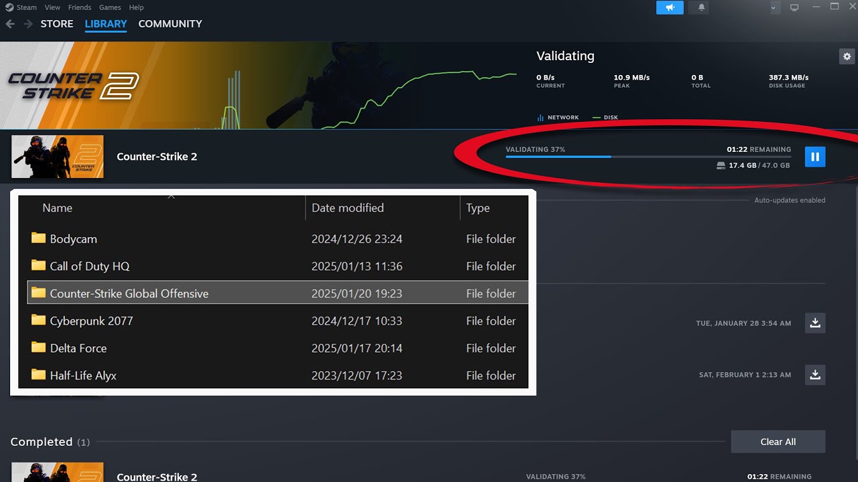Select the Half-Life Alyx folder
The image size is (858, 482).
tap(278, 376)
